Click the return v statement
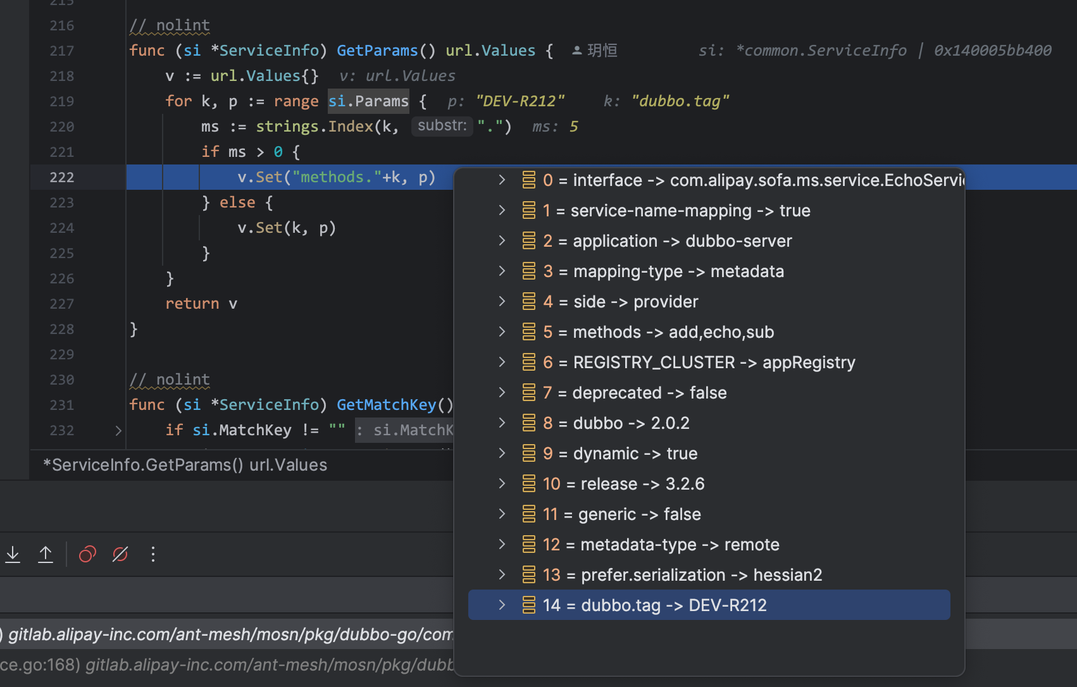 click(x=201, y=304)
